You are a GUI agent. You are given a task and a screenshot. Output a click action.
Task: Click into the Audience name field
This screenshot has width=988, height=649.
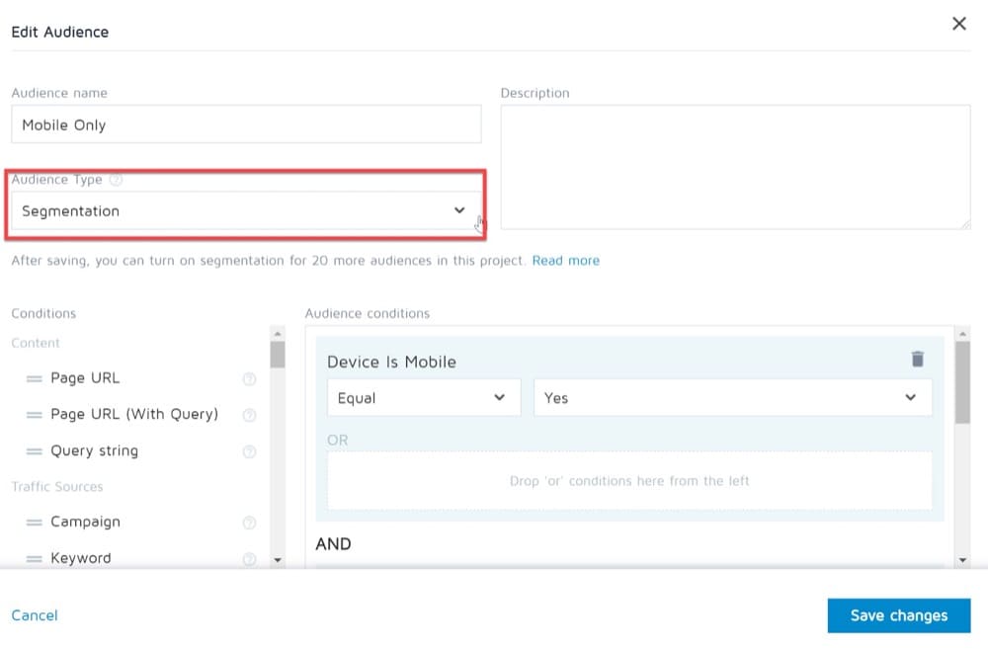click(245, 125)
